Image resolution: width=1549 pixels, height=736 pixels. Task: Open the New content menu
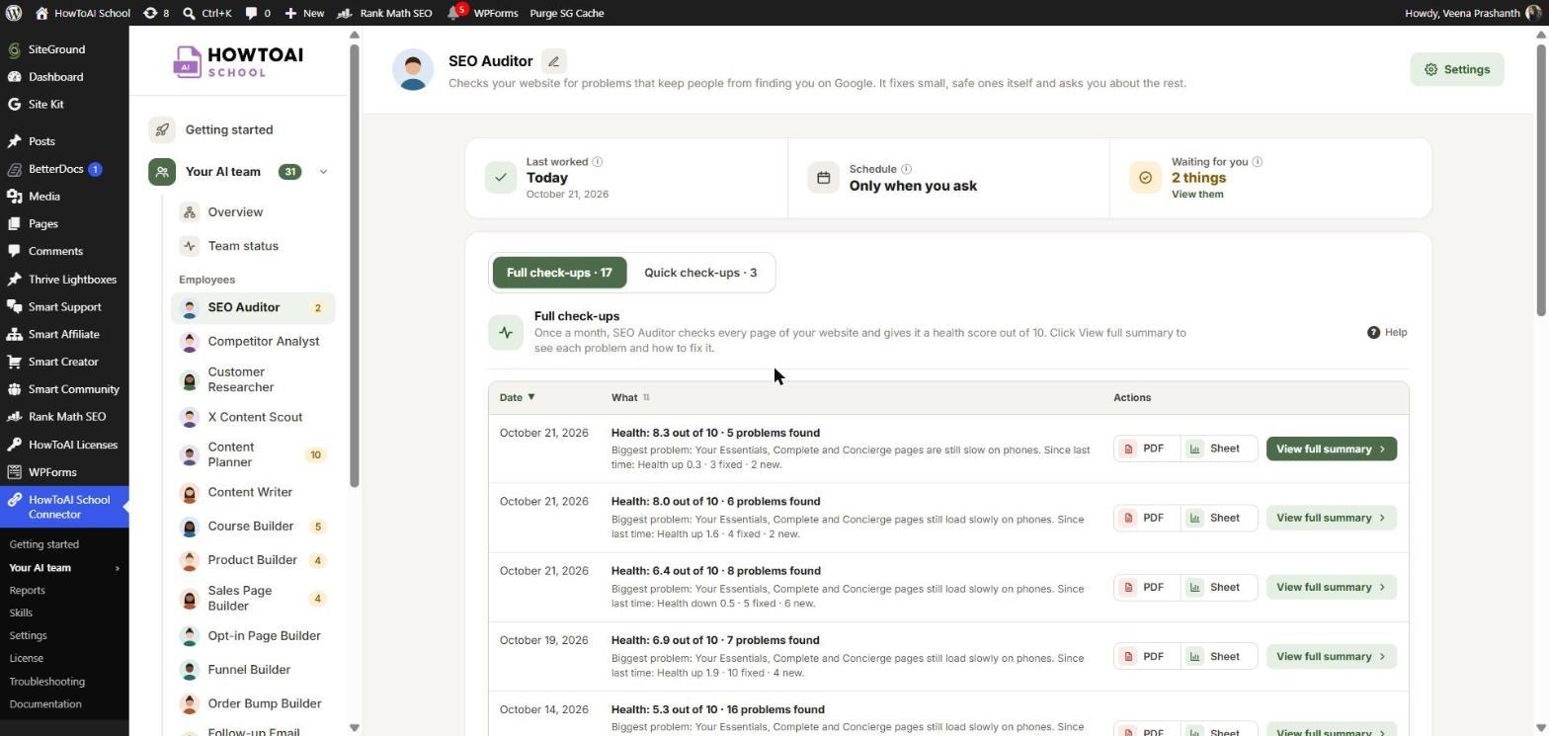coord(304,13)
